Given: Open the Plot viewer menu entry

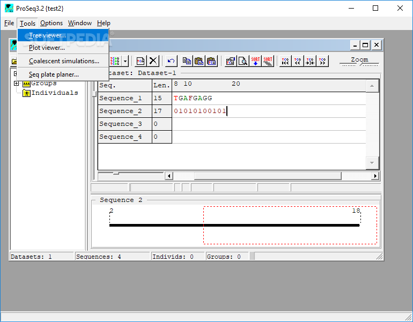Looking at the screenshot, I should point(63,48).
